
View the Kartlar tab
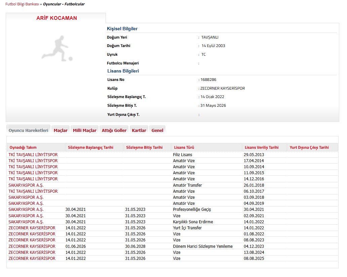click(x=139, y=130)
